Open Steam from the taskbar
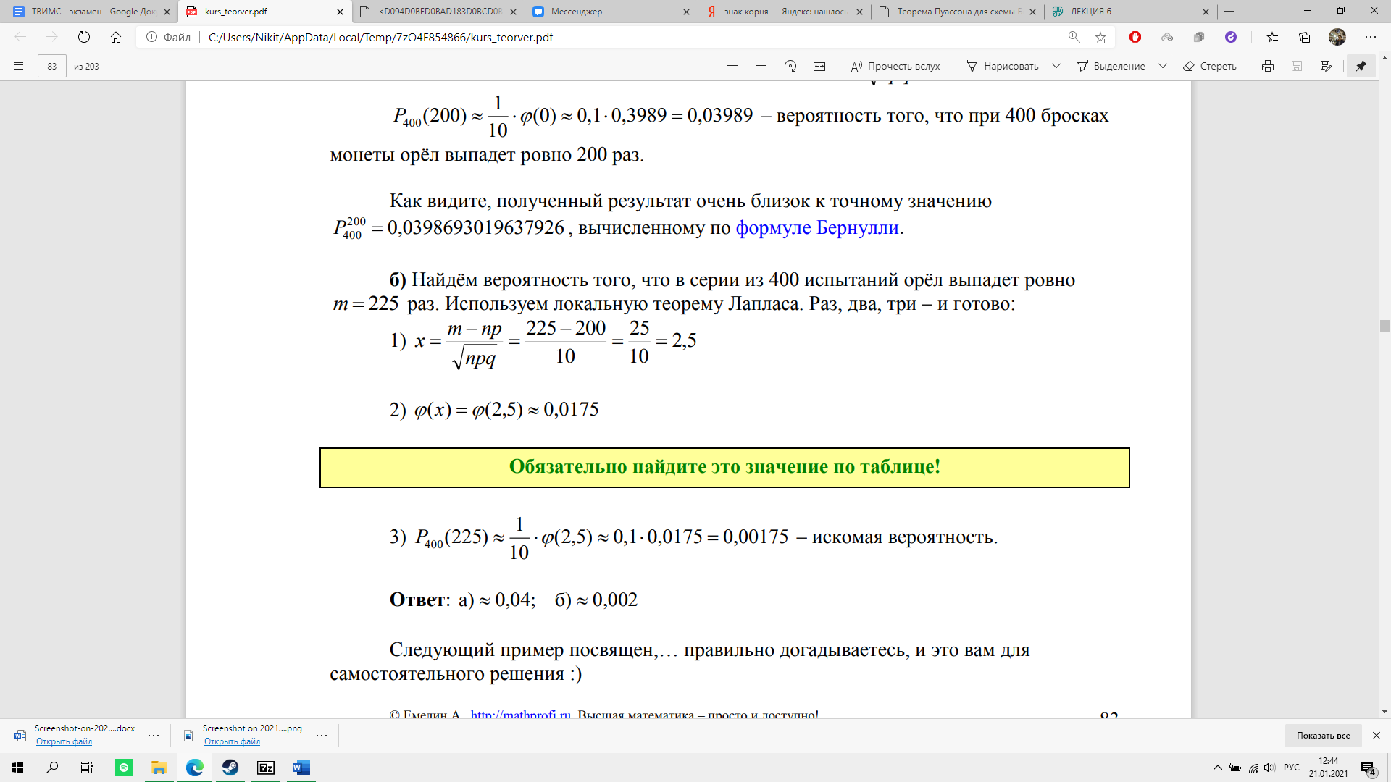1391x782 pixels. (230, 768)
